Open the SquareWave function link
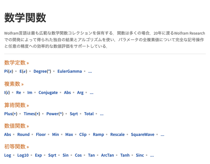210x164 pixels. click(x=142, y=135)
